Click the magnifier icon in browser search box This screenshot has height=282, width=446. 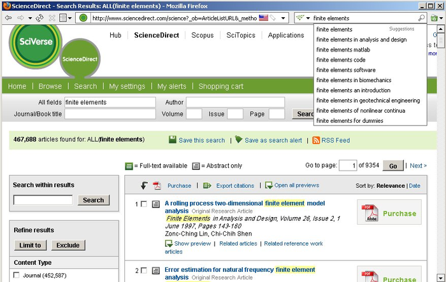[x=421, y=18]
